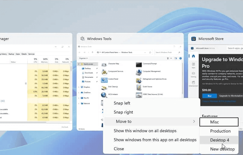Go to Home in Microsoft Store sidebar
Screen dimensions: 243x155
tap(193, 56)
